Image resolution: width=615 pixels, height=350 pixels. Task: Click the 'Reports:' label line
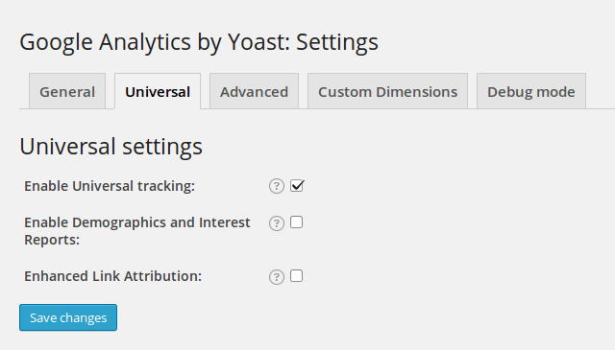52,240
